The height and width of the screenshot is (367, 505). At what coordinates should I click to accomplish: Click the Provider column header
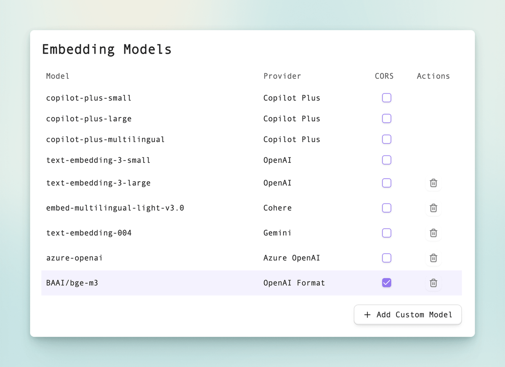coord(282,76)
